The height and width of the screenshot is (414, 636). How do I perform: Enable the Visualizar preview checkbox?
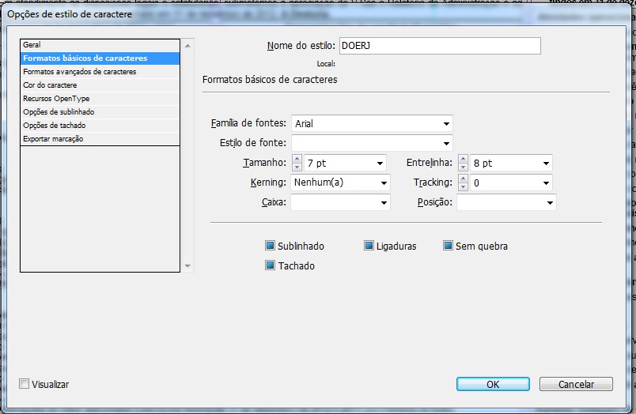(x=25, y=384)
